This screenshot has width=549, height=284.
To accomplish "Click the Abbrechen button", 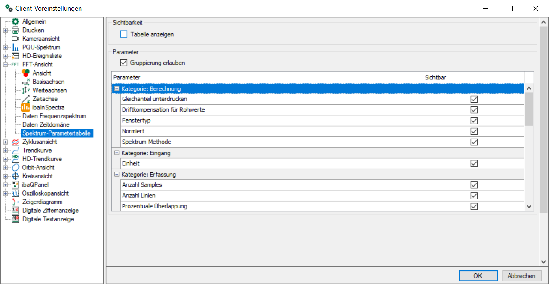I will [x=521, y=276].
